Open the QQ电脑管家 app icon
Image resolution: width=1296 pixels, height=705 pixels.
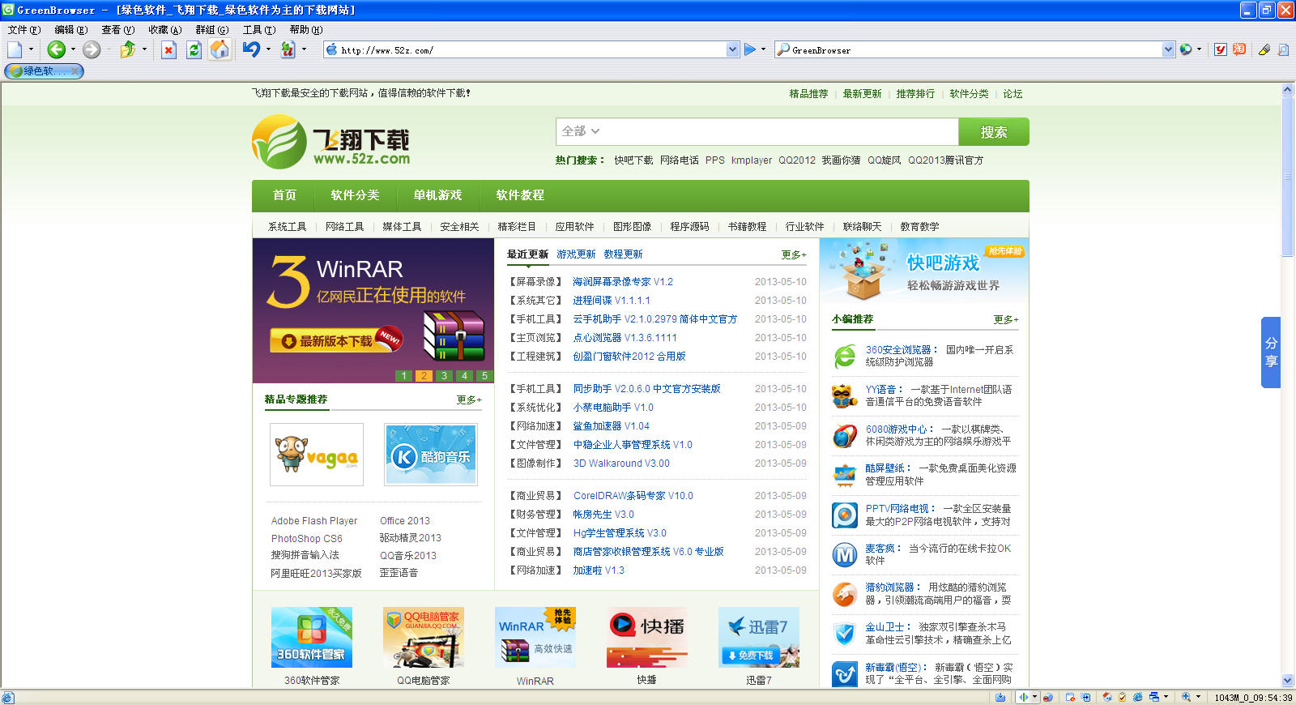(424, 637)
